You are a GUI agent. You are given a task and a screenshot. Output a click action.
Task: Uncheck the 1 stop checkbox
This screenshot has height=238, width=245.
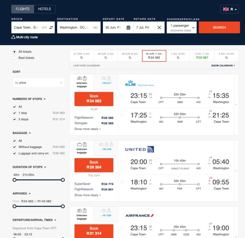point(15,112)
